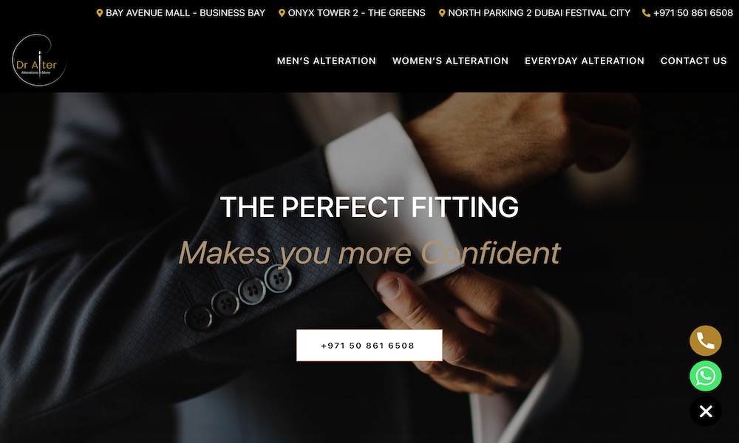Click the gold floating phone call icon
This screenshot has height=443, width=739.
click(x=705, y=340)
